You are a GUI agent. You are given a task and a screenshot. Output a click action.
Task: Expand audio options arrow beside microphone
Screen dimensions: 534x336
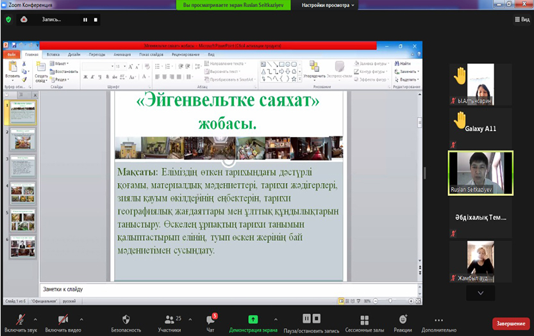point(35,319)
